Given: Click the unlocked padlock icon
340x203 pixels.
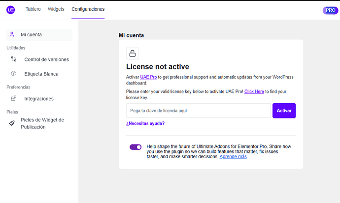Looking at the screenshot, I should tap(133, 53).
